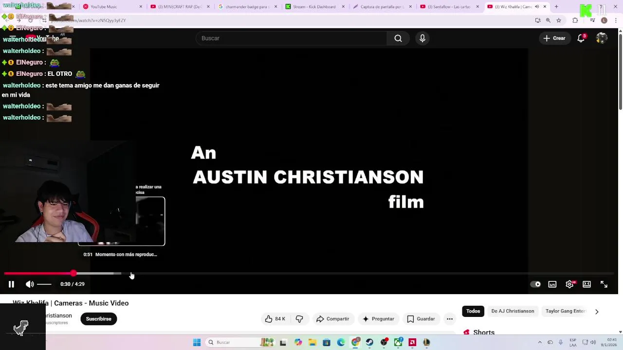Open Xbox app from the taskbar
Screen dimensions: 623x350
click(398, 342)
